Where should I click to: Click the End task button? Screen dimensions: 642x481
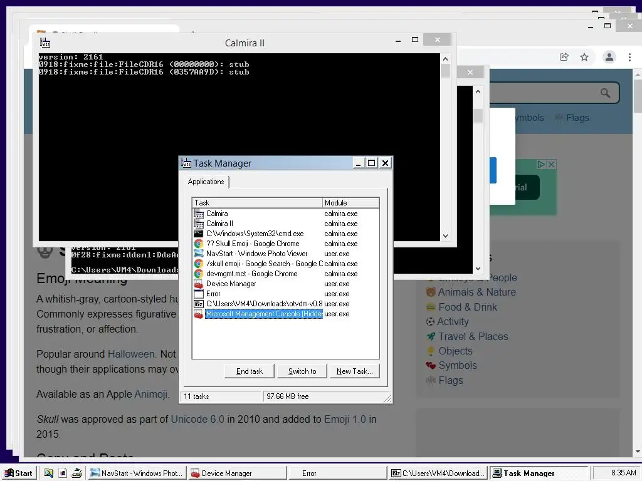click(250, 371)
